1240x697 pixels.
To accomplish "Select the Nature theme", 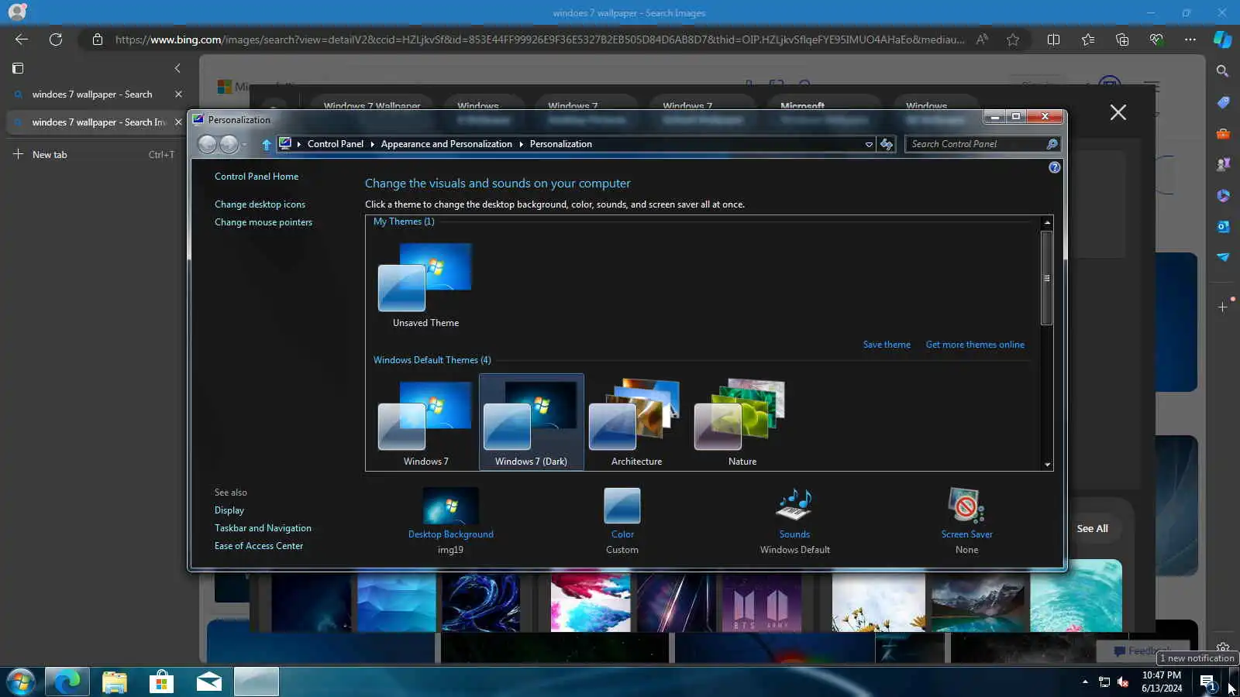I will coord(742,422).
